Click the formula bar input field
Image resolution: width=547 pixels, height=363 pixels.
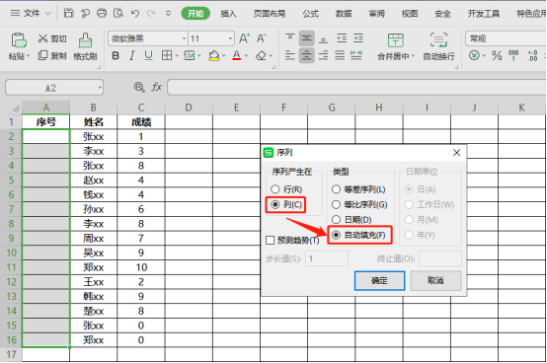tap(356, 87)
